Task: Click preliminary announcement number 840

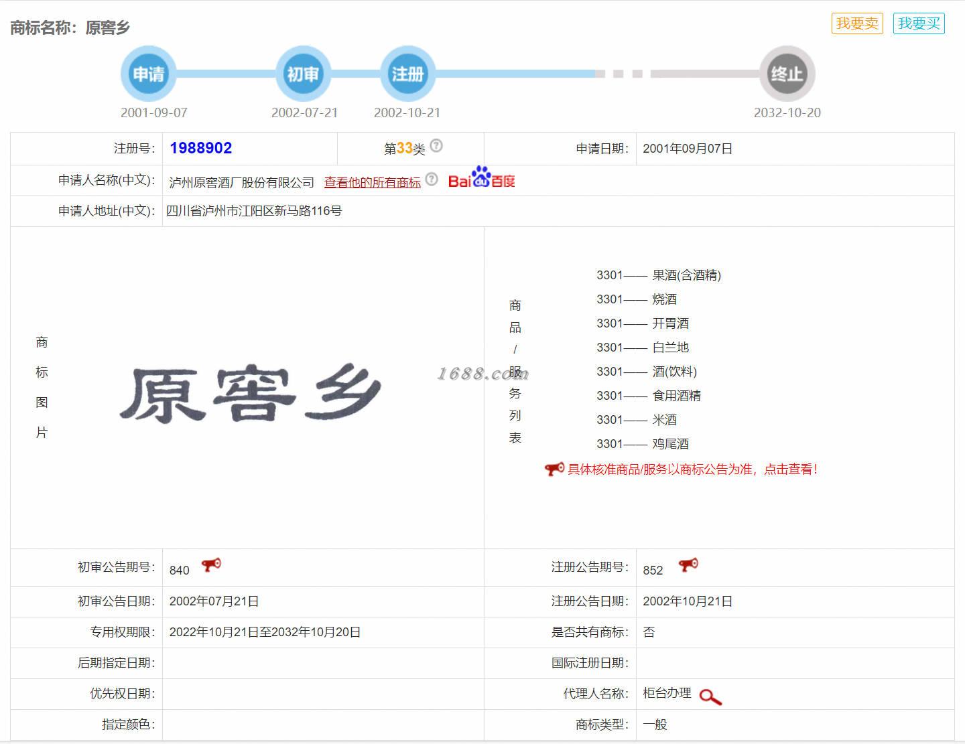Action: point(180,571)
